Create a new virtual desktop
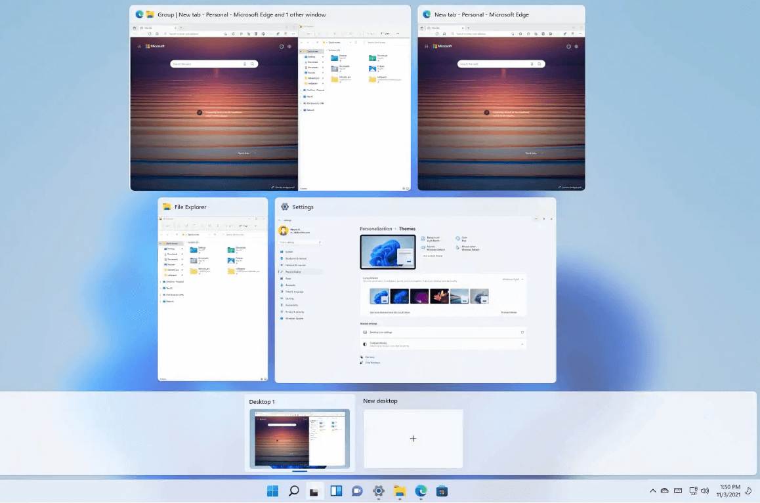This screenshot has height=503, width=760. [413, 438]
